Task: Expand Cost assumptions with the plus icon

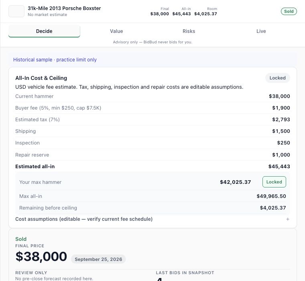Action: click(x=288, y=219)
